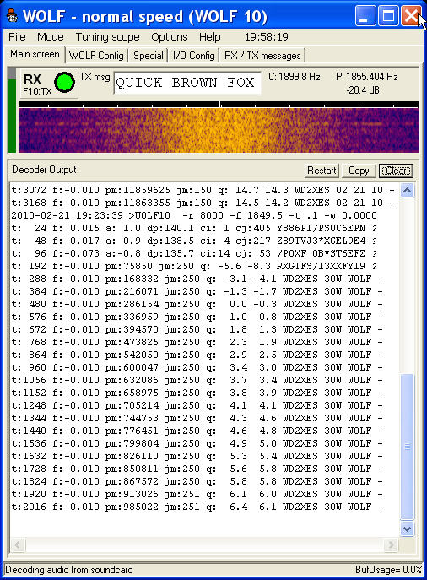The width and height of the screenshot is (427, 580).
Task: Click the 2010-02-21 19:23:39 command line row
Action: 194,215
